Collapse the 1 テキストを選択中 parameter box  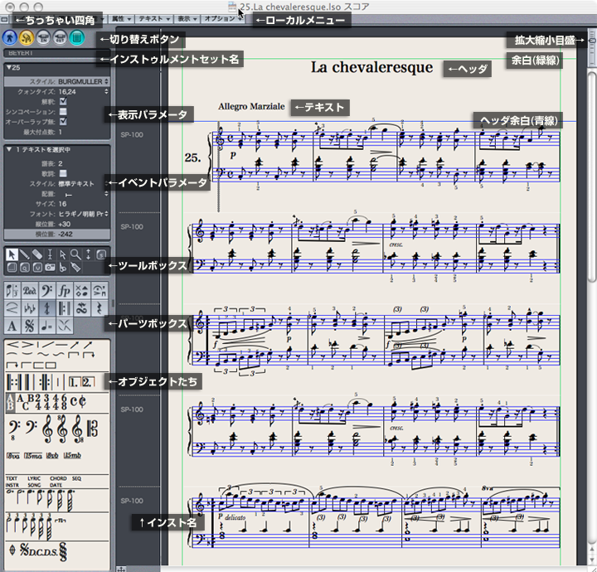[9, 149]
